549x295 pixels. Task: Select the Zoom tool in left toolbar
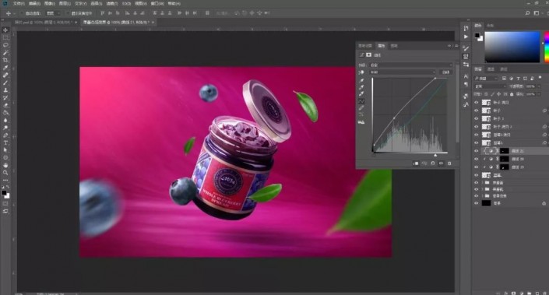coord(5,173)
